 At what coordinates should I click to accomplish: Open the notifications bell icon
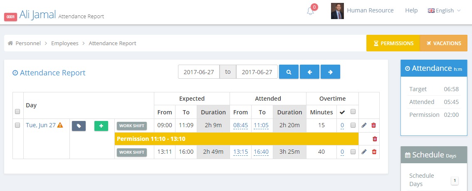coord(310,11)
